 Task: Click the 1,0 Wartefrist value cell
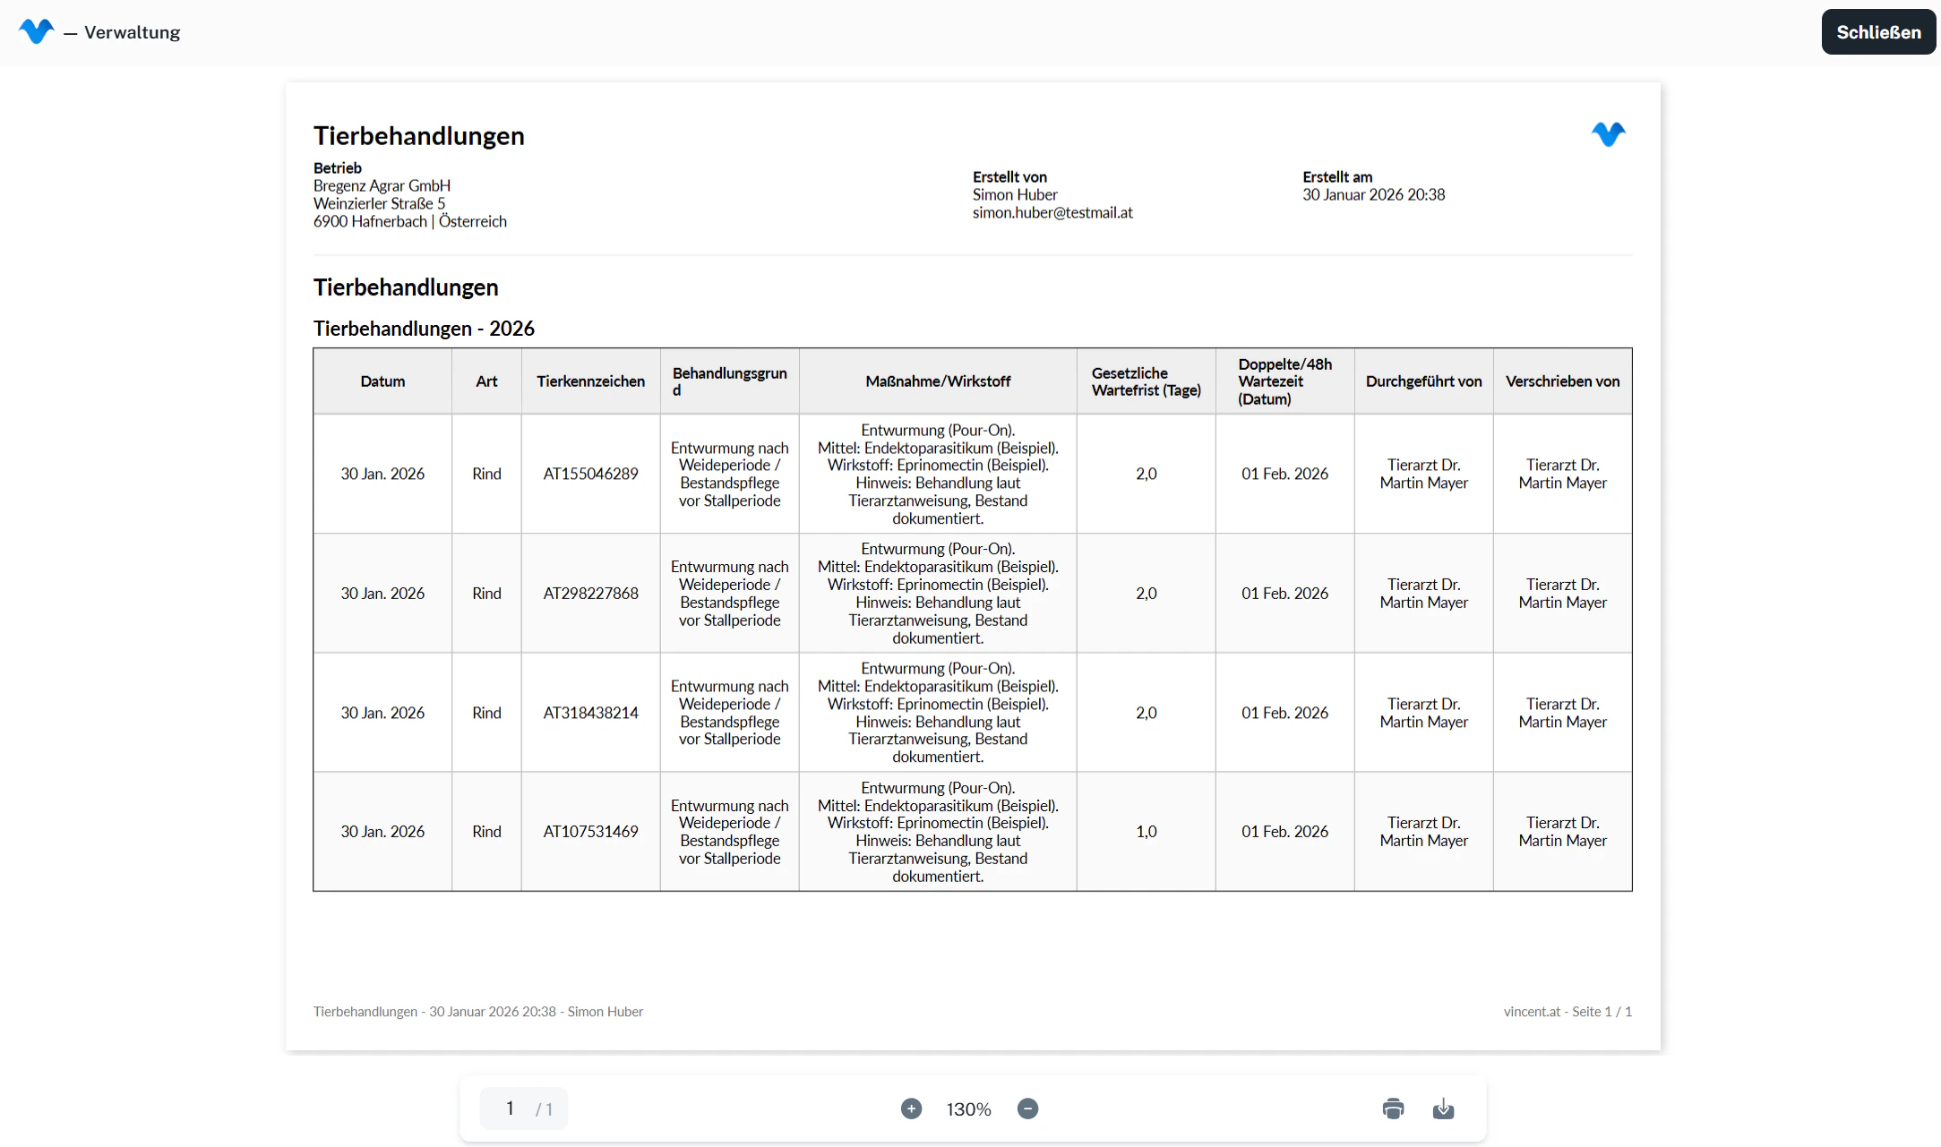(x=1146, y=832)
